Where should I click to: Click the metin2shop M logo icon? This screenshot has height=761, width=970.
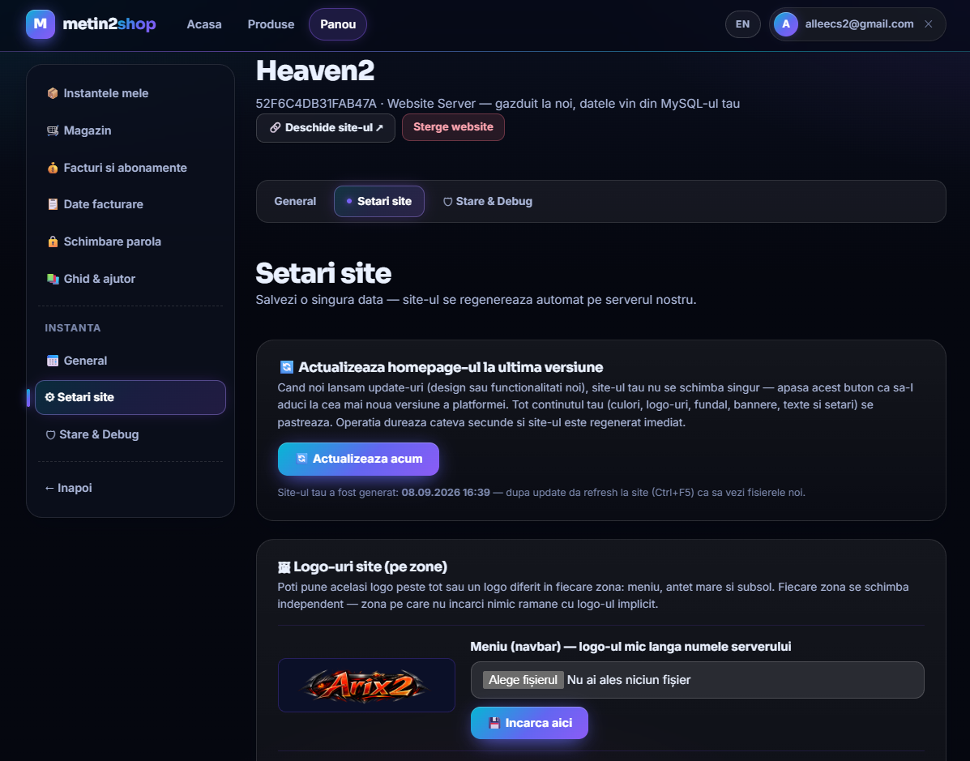pos(41,24)
